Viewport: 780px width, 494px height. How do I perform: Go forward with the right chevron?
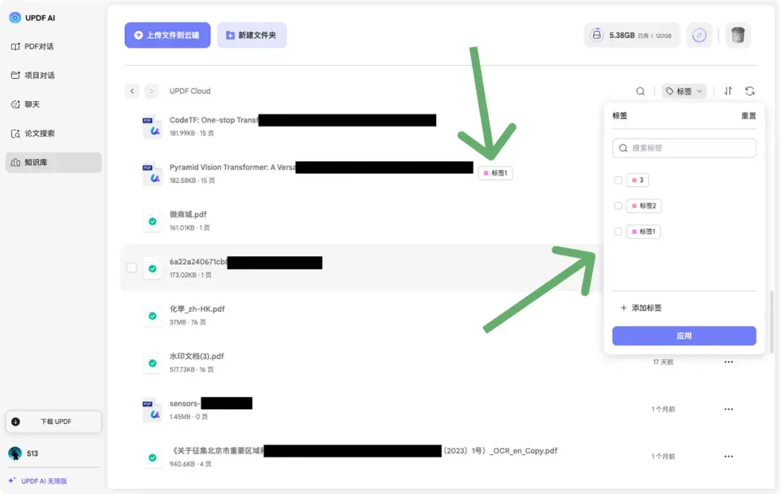pyautogui.click(x=151, y=91)
